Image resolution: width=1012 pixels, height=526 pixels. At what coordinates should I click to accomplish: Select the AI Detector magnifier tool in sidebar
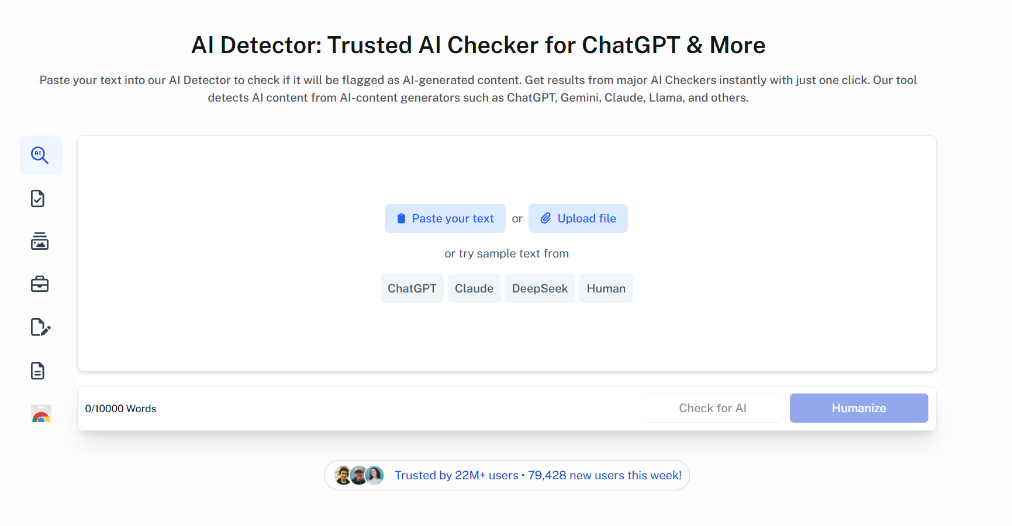click(41, 155)
